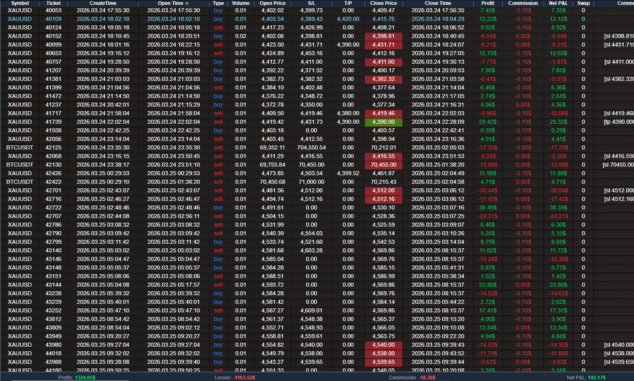Select the highlighted trade row ticket 40109
The width and height of the screenshot is (634, 381).
(x=317, y=19)
